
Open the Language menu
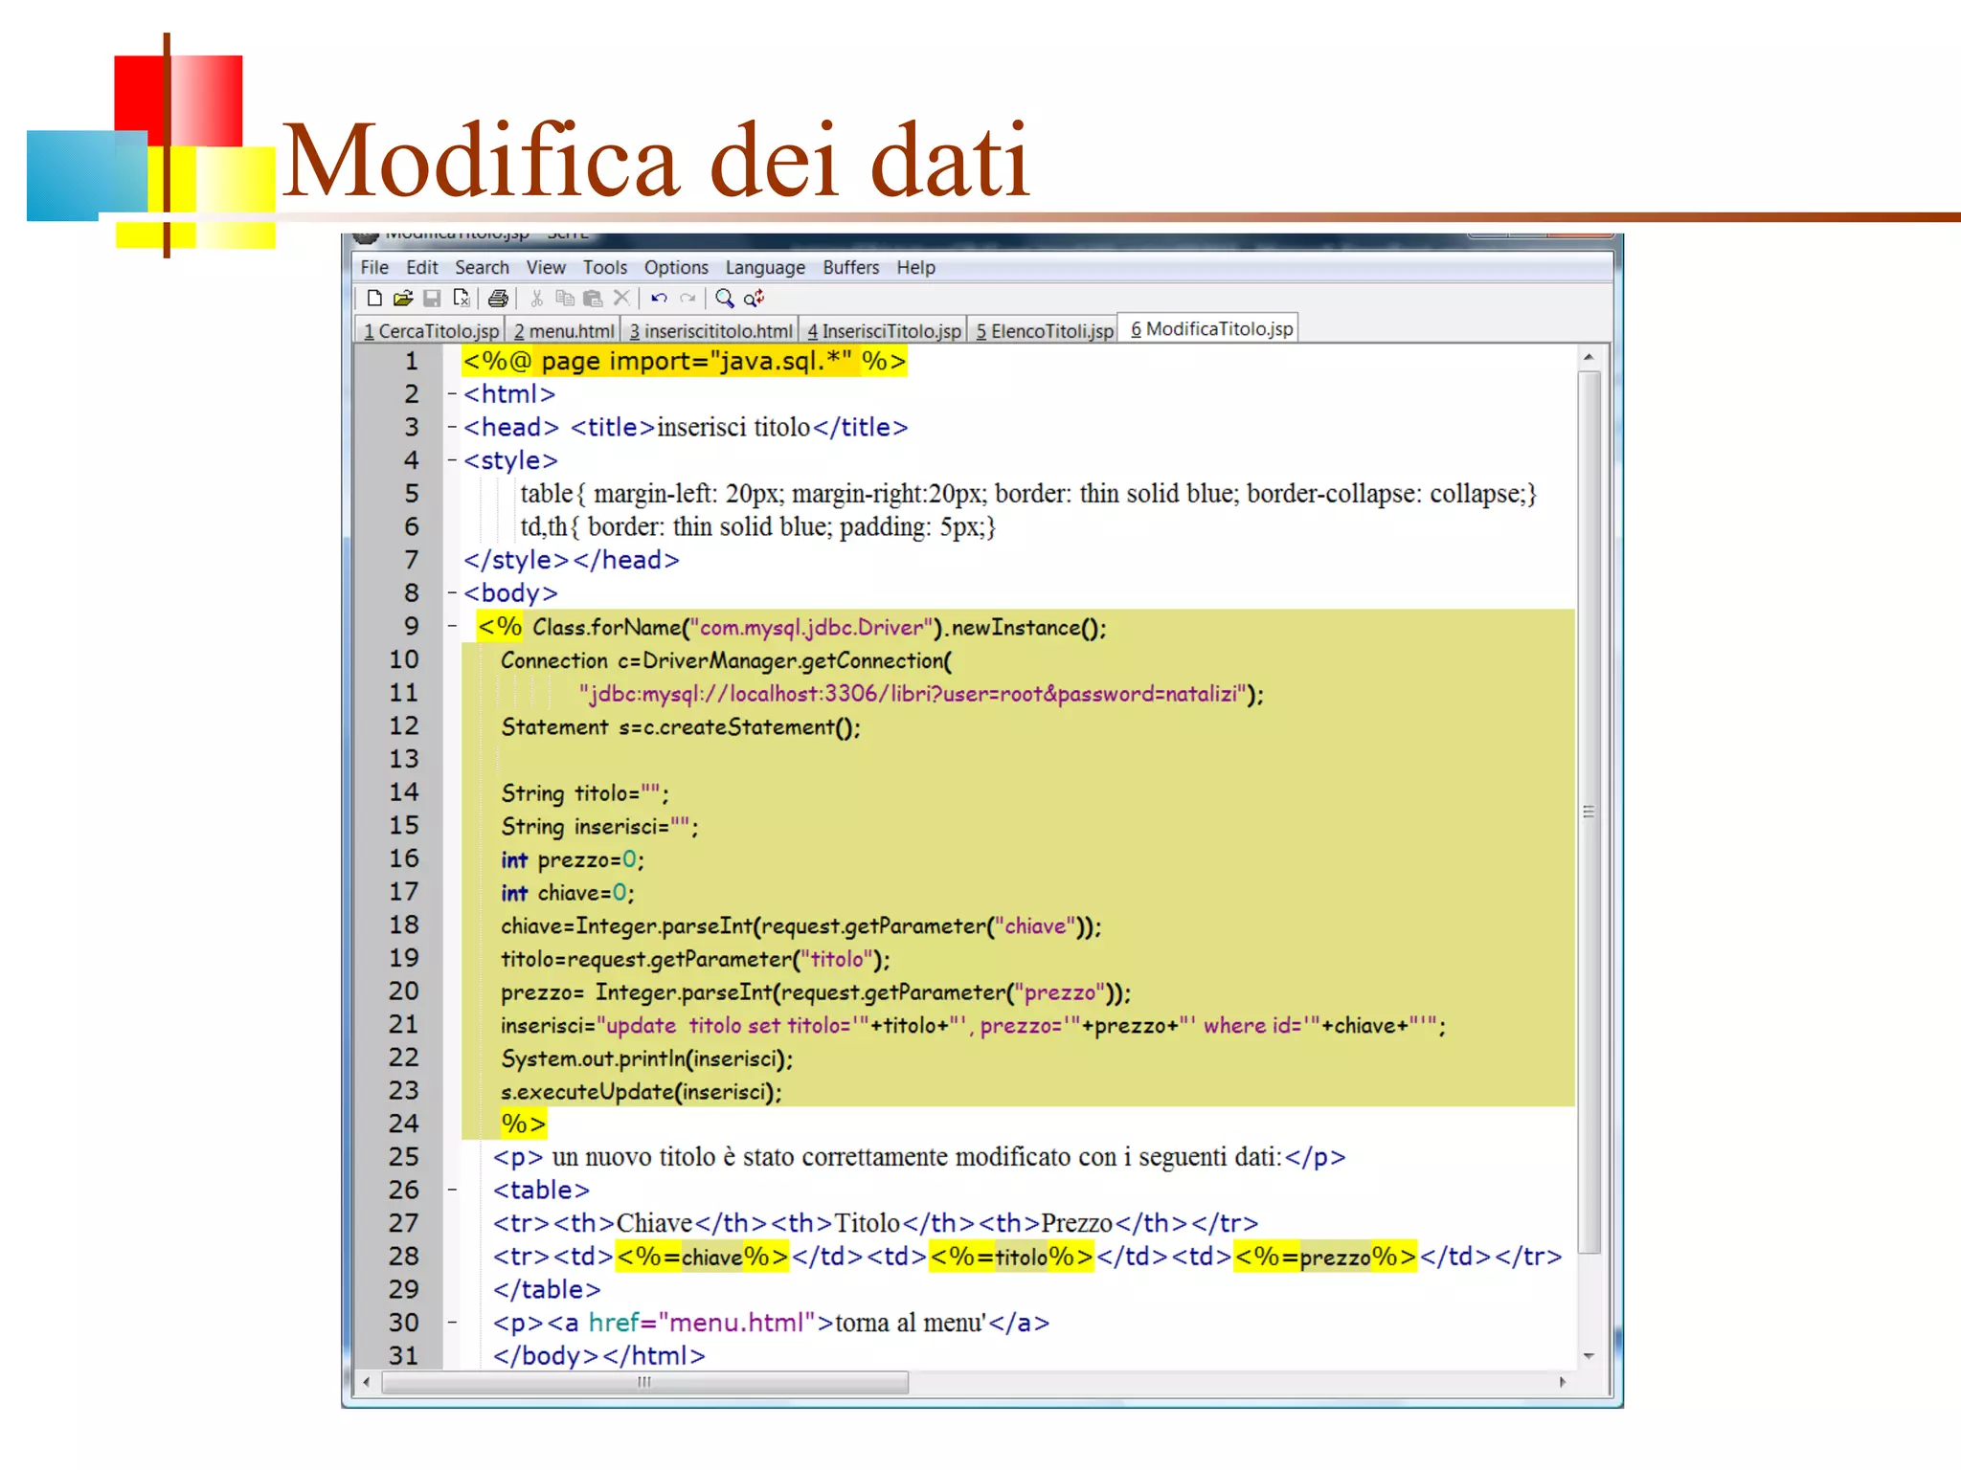click(x=765, y=268)
